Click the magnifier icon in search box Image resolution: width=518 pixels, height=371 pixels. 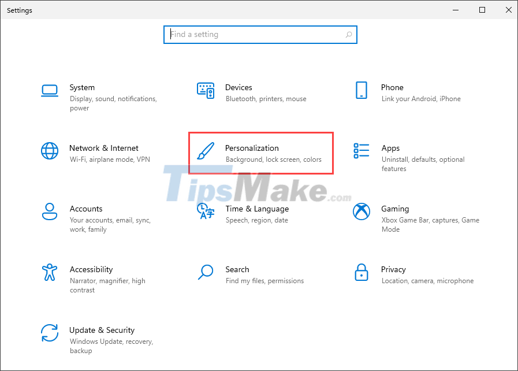point(349,35)
